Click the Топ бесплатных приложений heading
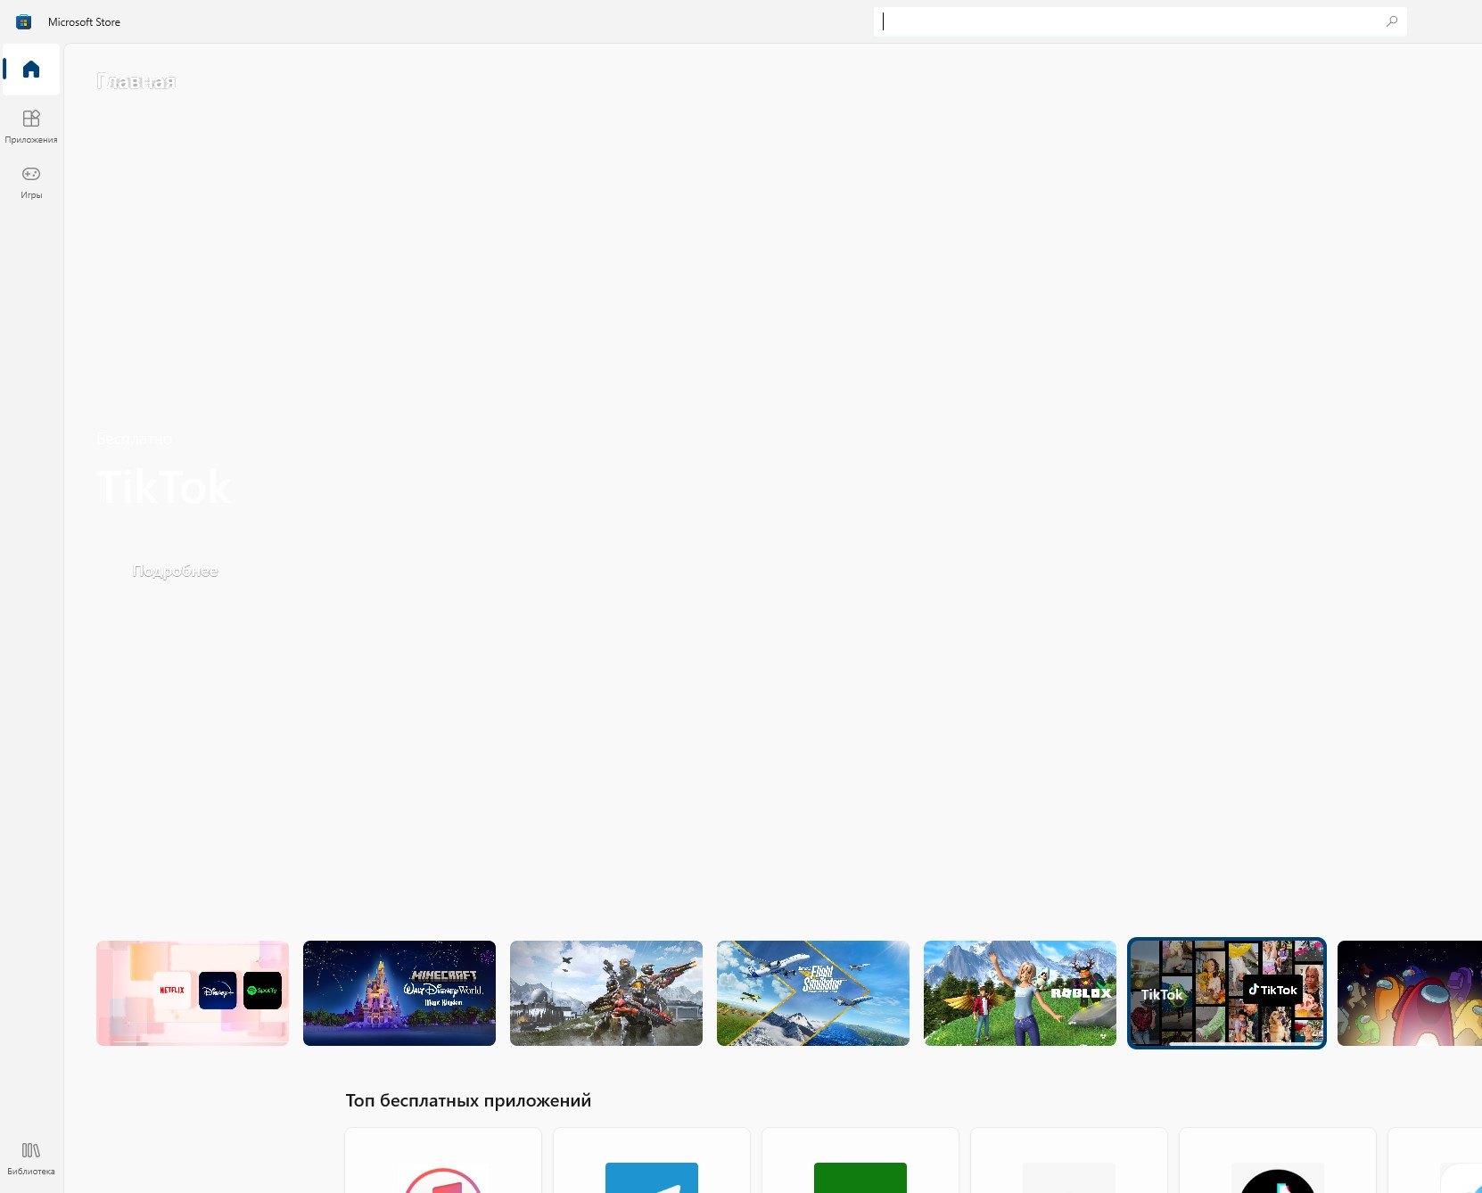1482x1193 pixels. [468, 1100]
